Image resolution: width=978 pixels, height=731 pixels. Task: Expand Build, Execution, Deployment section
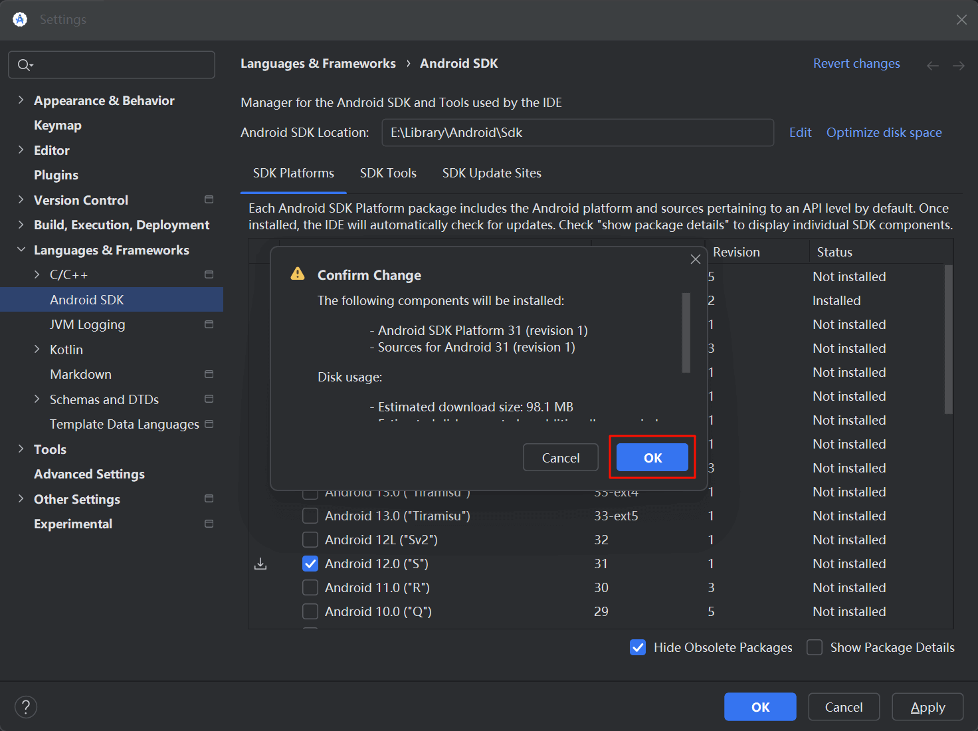(x=21, y=225)
